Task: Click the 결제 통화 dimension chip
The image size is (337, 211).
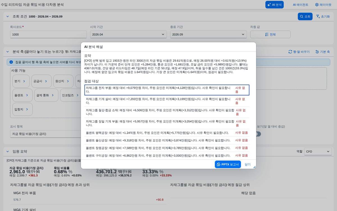Action: click(46, 95)
